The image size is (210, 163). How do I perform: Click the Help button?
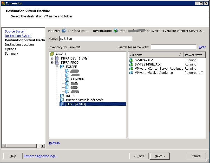[13, 156]
